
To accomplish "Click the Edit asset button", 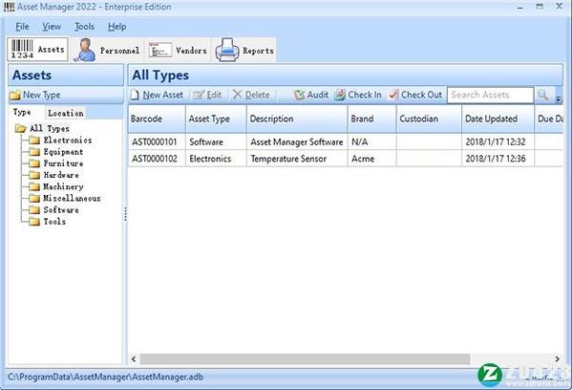I will pos(207,95).
